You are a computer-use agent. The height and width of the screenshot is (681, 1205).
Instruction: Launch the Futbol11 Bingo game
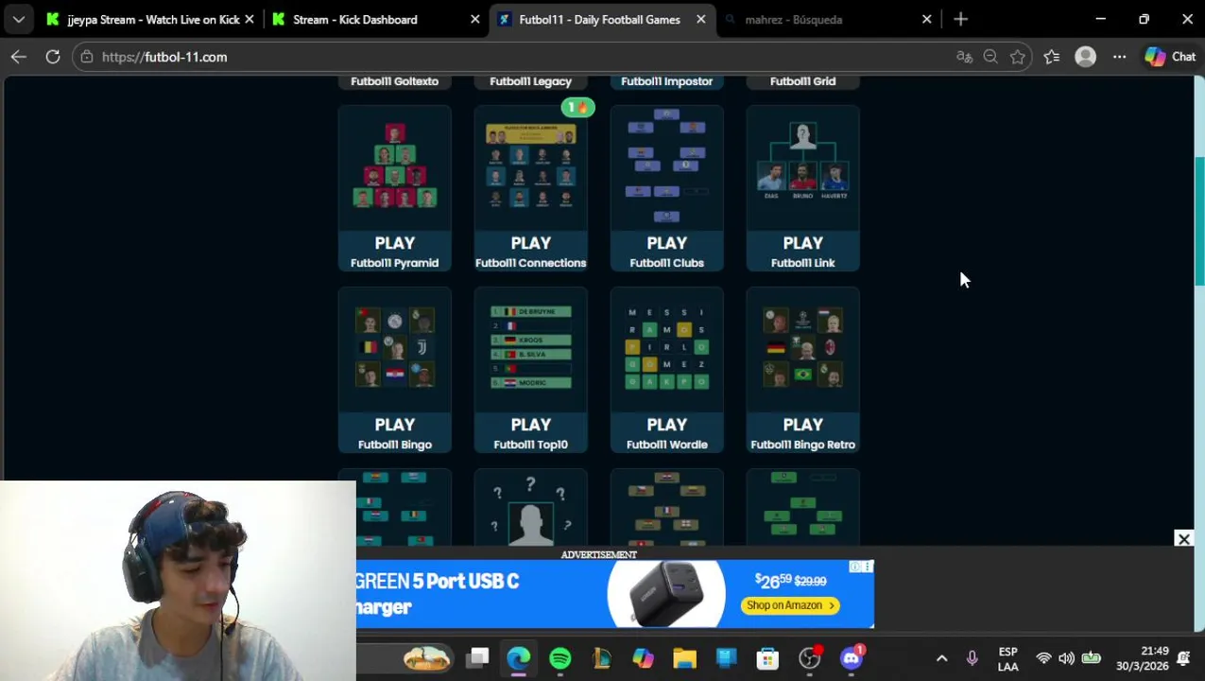[394, 370]
